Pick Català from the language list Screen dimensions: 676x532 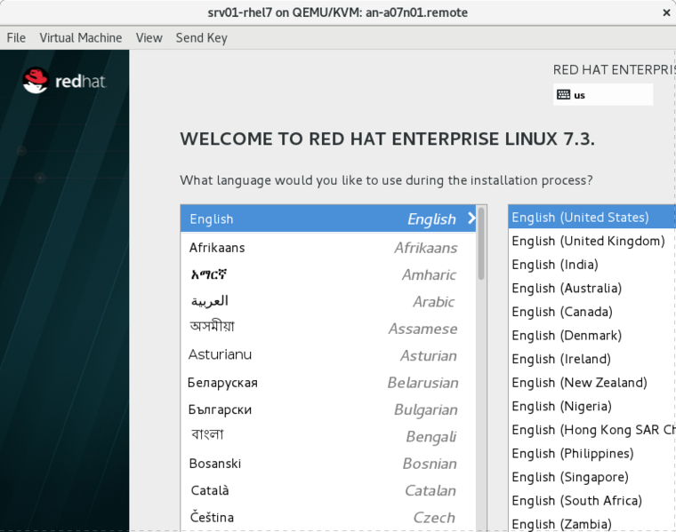pos(210,490)
